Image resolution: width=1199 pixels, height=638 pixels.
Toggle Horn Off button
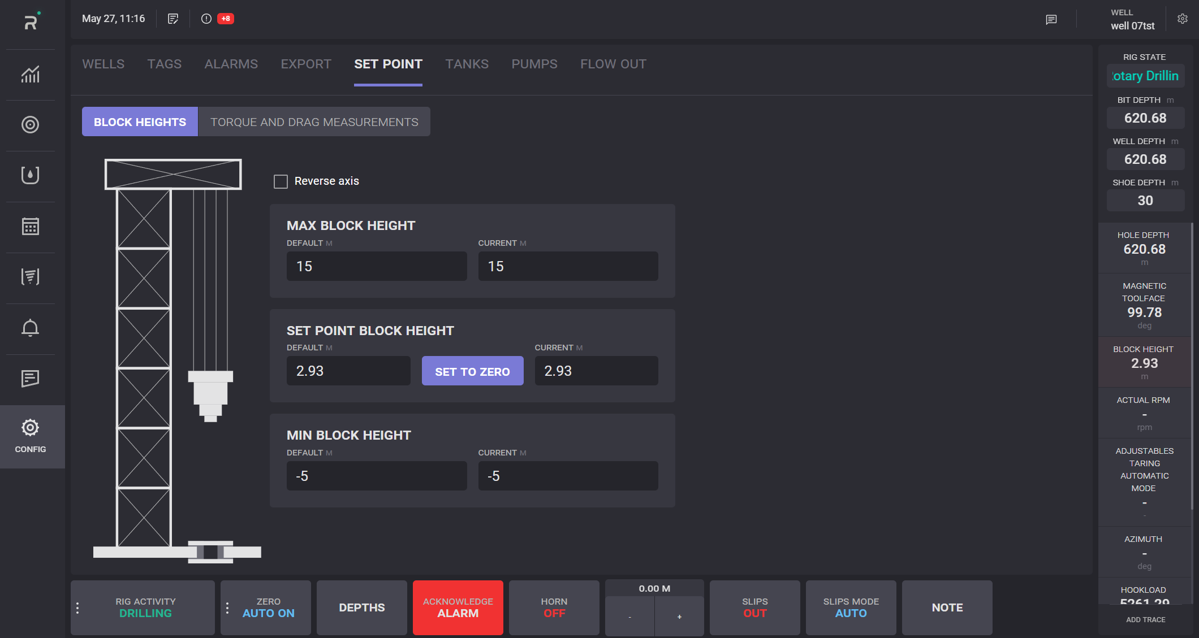point(554,607)
